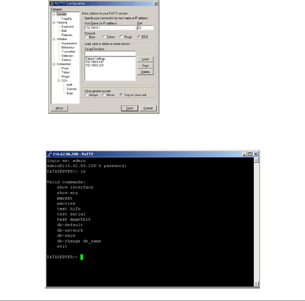Select the Telnet protocol radio button

(104, 37)
